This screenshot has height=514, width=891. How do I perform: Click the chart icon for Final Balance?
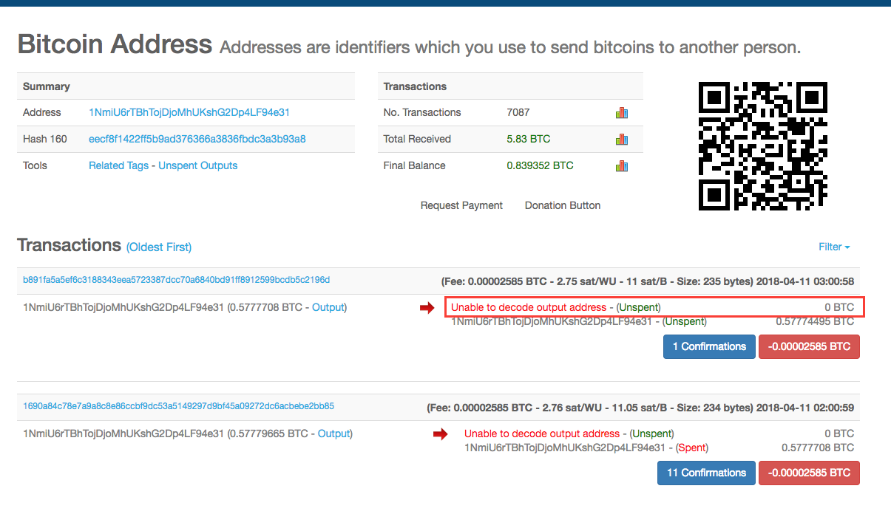pyautogui.click(x=622, y=165)
